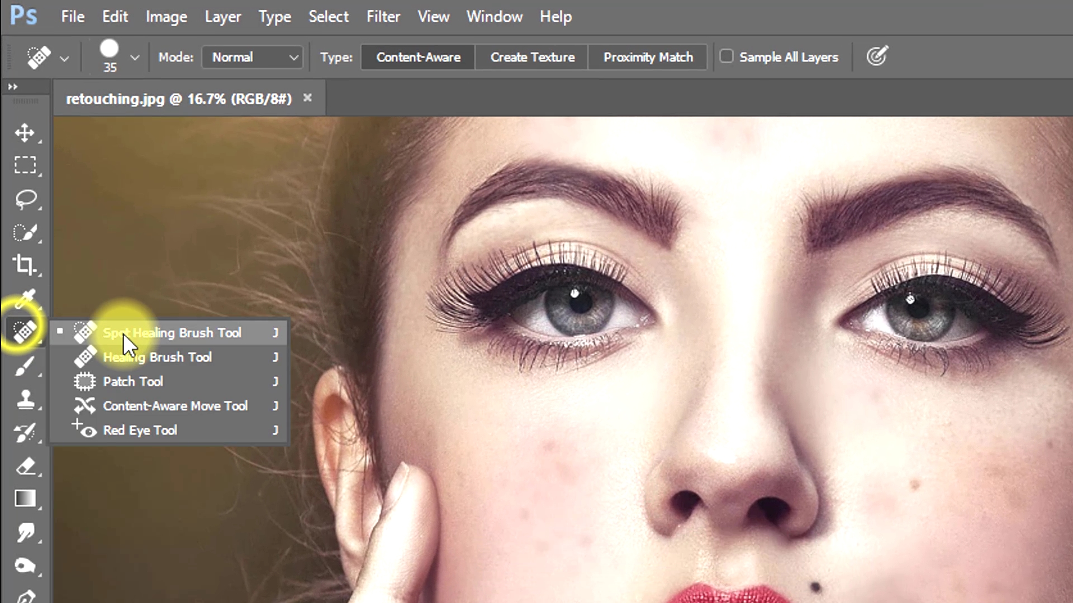Enable tablet pressure for brush size
The height and width of the screenshot is (603, 1073).
[x=876, y=56]
